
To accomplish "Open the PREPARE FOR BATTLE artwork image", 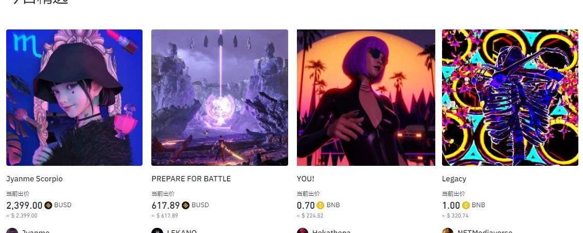I will 220,98.
